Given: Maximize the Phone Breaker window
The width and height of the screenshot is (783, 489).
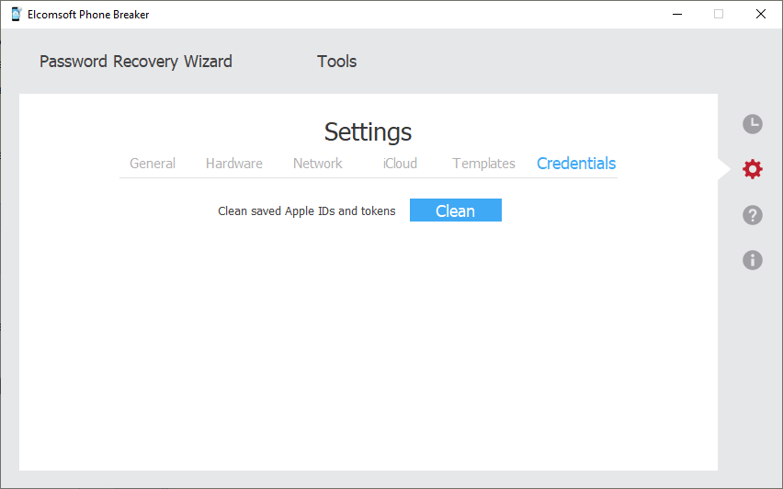Looking at the screenshot, I should pos(719,14).
